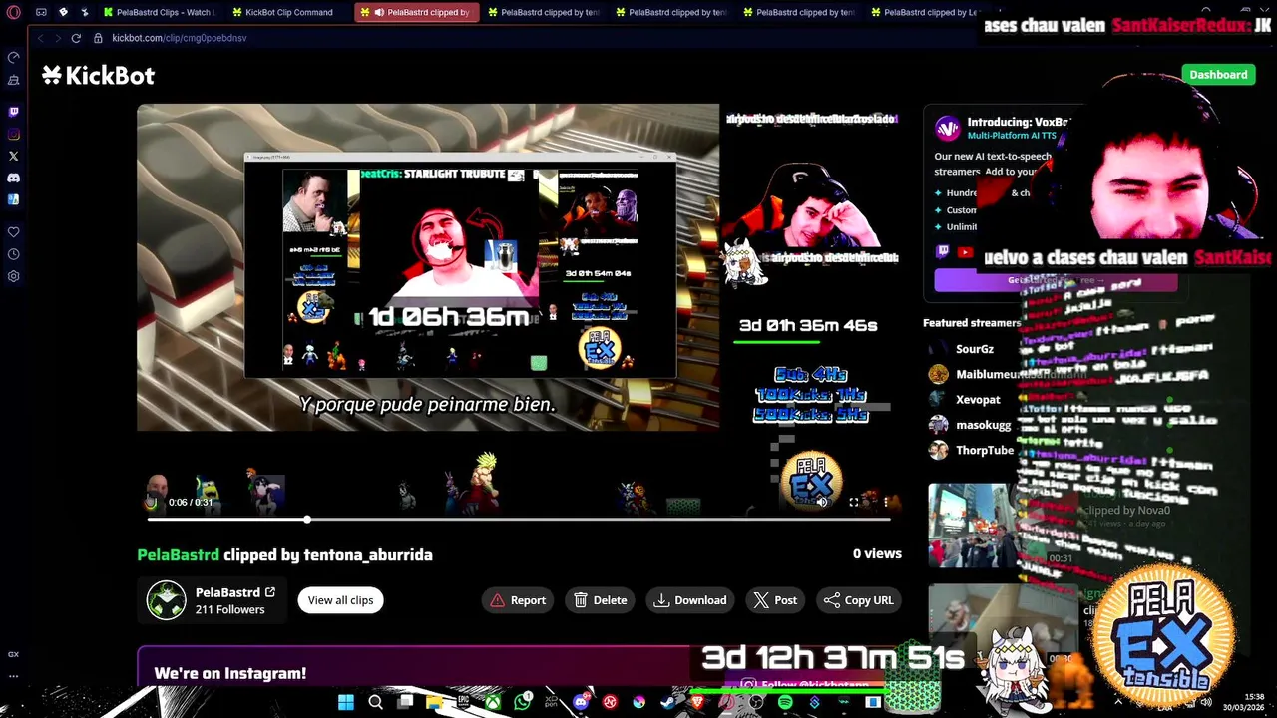Seek on the clip progress bar

(519, 520)
